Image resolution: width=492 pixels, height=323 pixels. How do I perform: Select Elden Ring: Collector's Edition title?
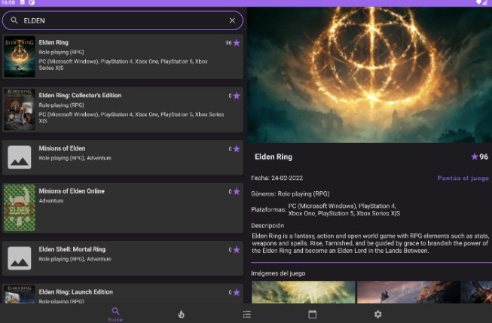click(x=80, y=96)
